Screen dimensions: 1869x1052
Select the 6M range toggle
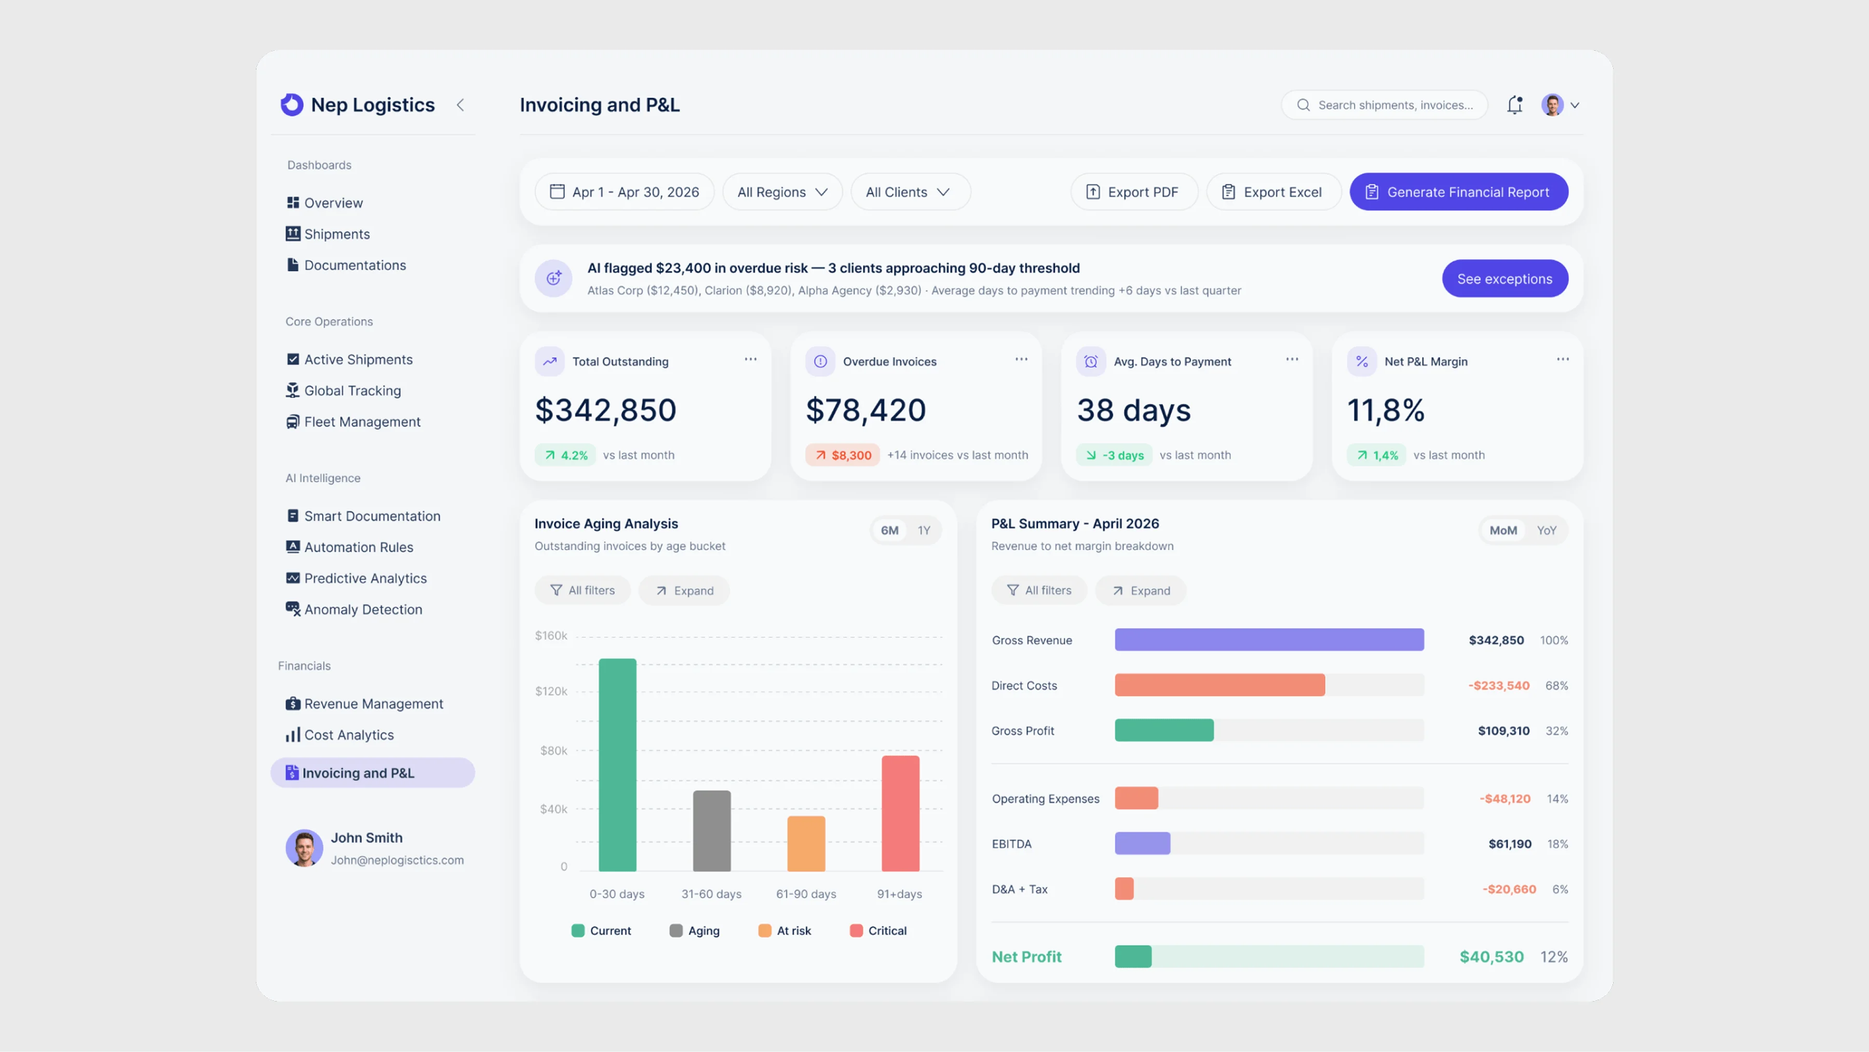click(x=889, y=530)
